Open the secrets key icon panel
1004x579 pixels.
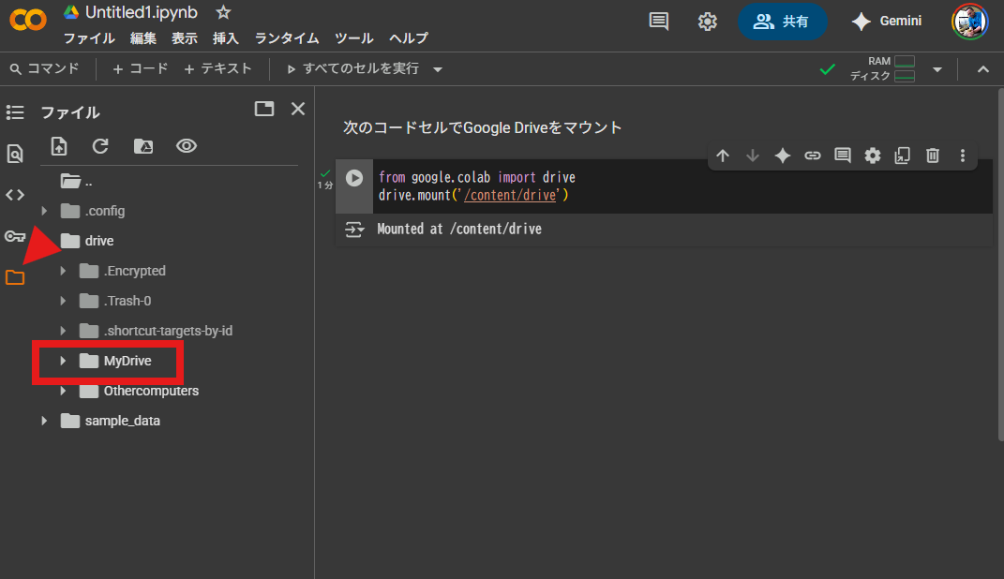click(15, 236)
